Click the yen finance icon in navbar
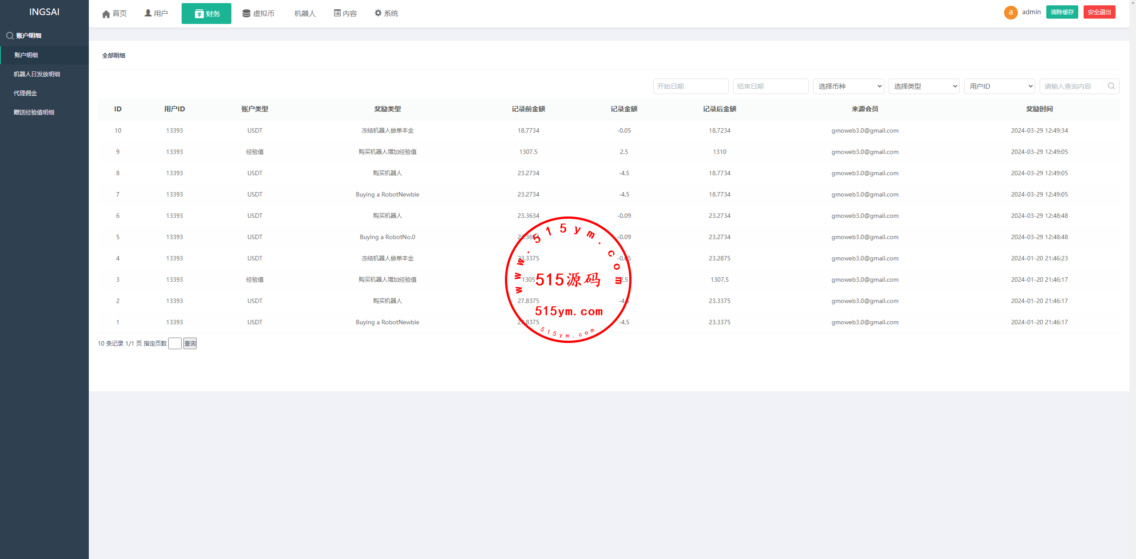The height and width of the screenshot is (559, 1136). [199, 14]
